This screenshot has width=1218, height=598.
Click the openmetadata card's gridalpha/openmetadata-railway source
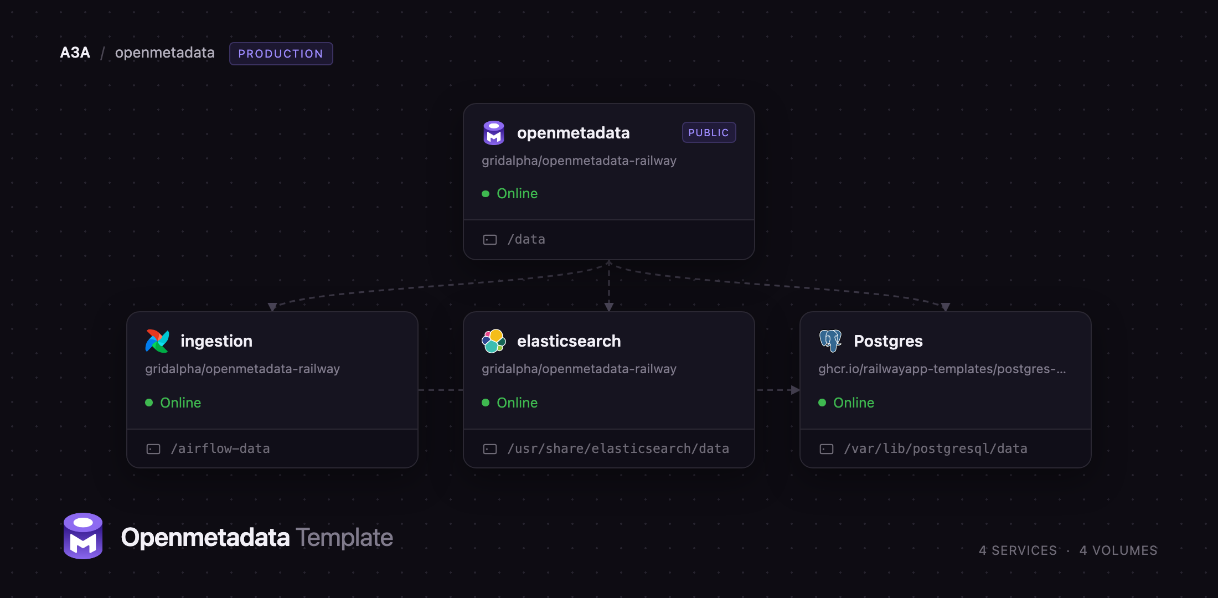[579, 161]
